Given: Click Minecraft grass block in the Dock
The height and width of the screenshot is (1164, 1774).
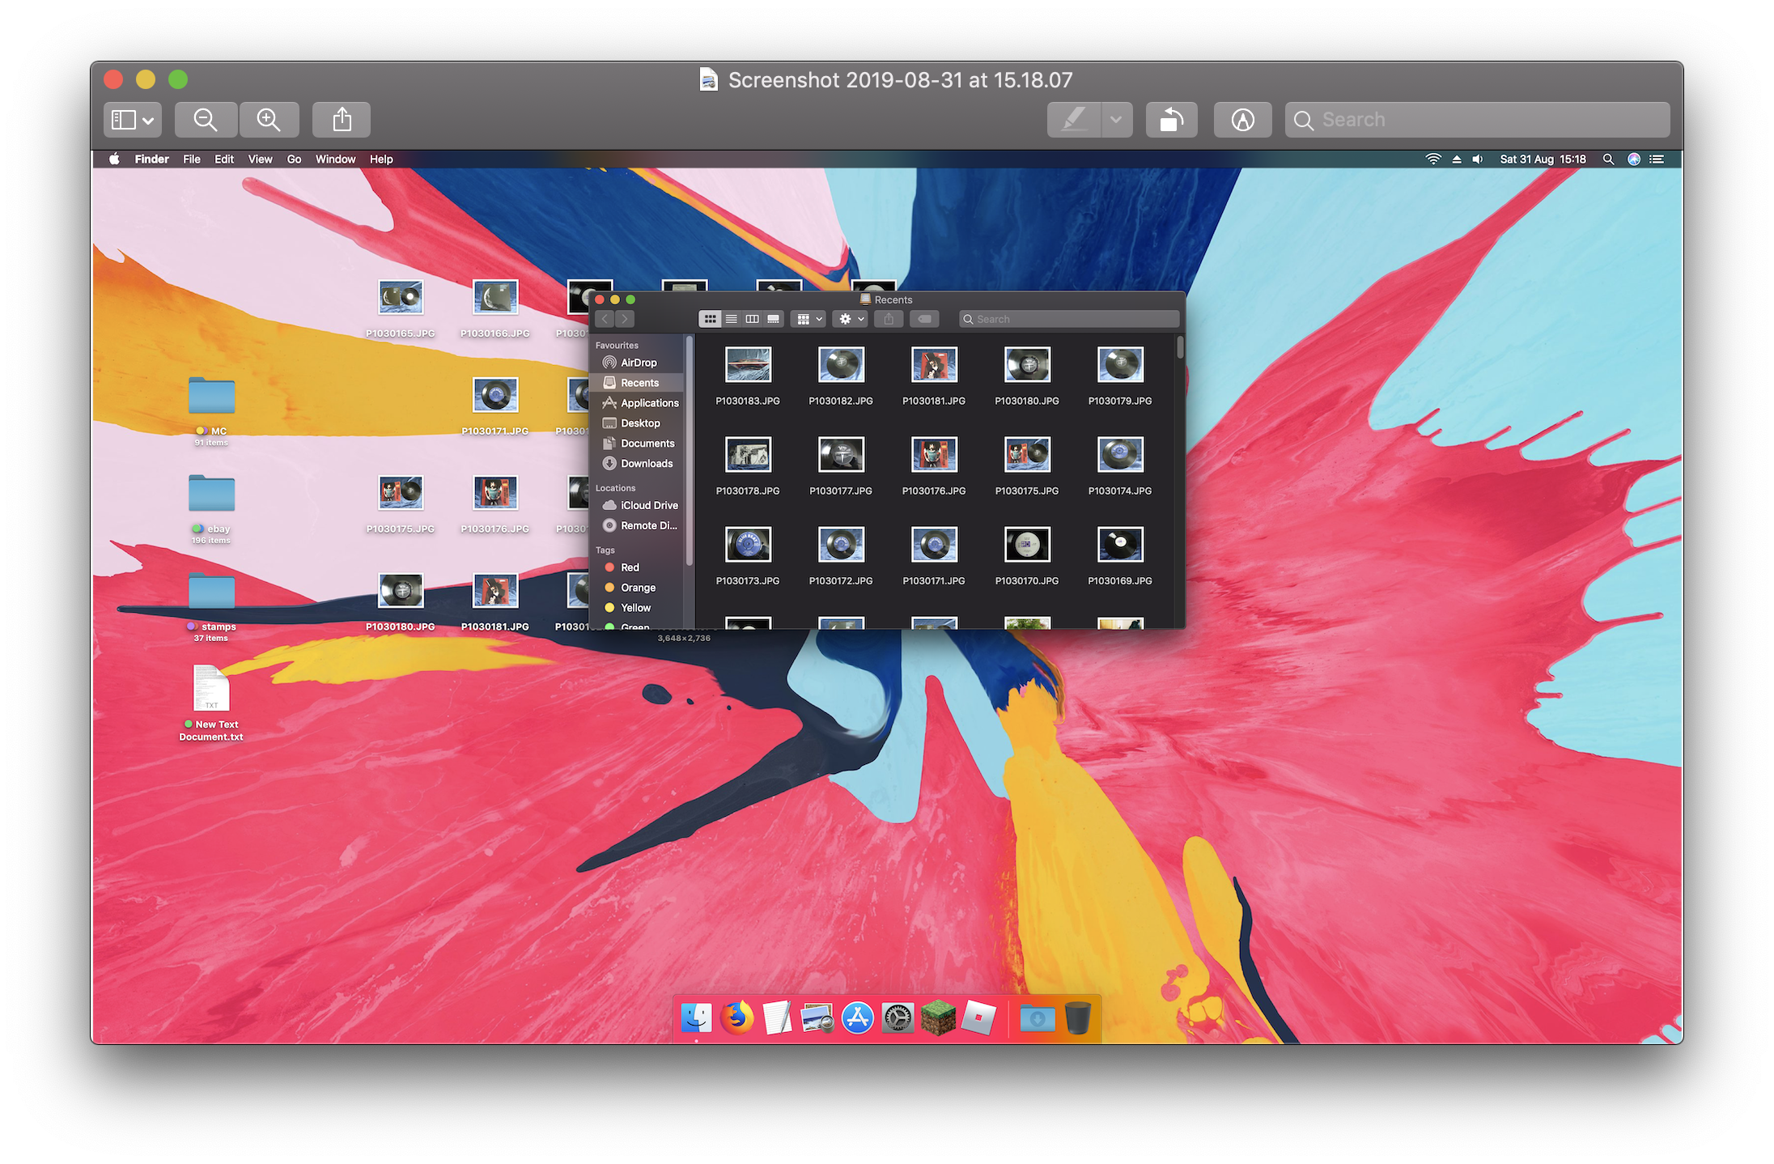Looking at the screenshot, I should click(938, 1018).
